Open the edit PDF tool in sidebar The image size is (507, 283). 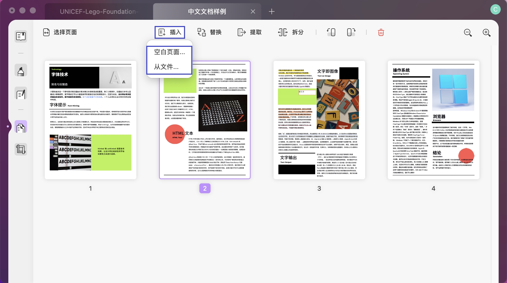[x=21, y=93]
